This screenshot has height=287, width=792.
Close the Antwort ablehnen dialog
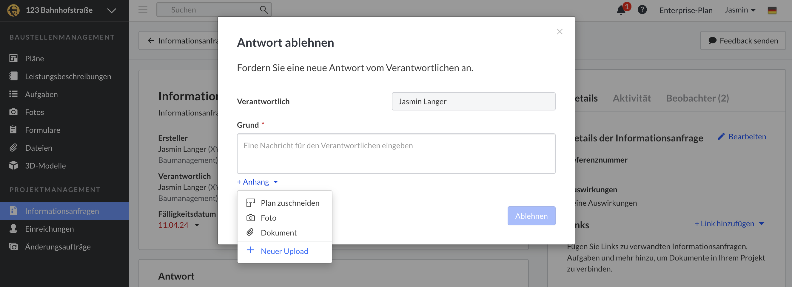point(559,32)
